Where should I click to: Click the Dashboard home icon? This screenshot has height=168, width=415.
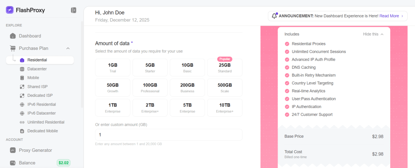click(13, 36)
